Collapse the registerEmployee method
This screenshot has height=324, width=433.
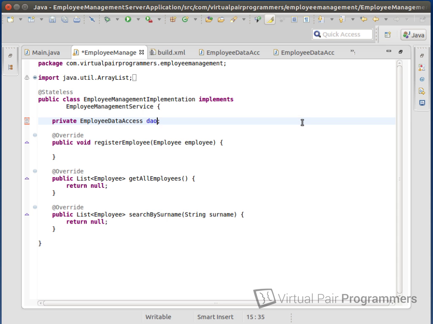(35, 135)
